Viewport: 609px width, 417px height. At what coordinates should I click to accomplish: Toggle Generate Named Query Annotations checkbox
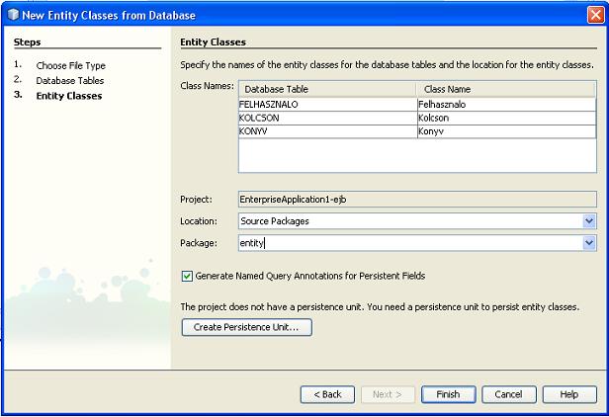187,276
